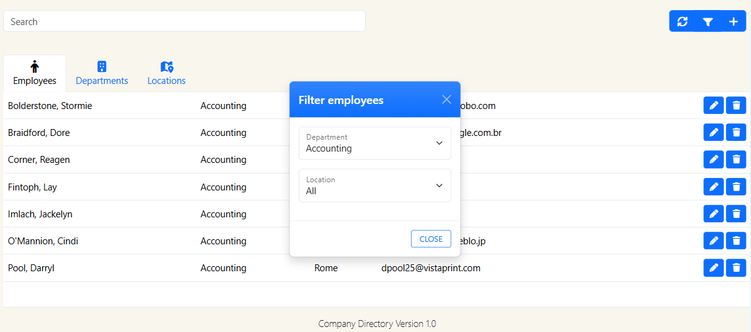
Task: Edit Bolderstone, Stormie with pencil icon
Action: pos(713,106)
